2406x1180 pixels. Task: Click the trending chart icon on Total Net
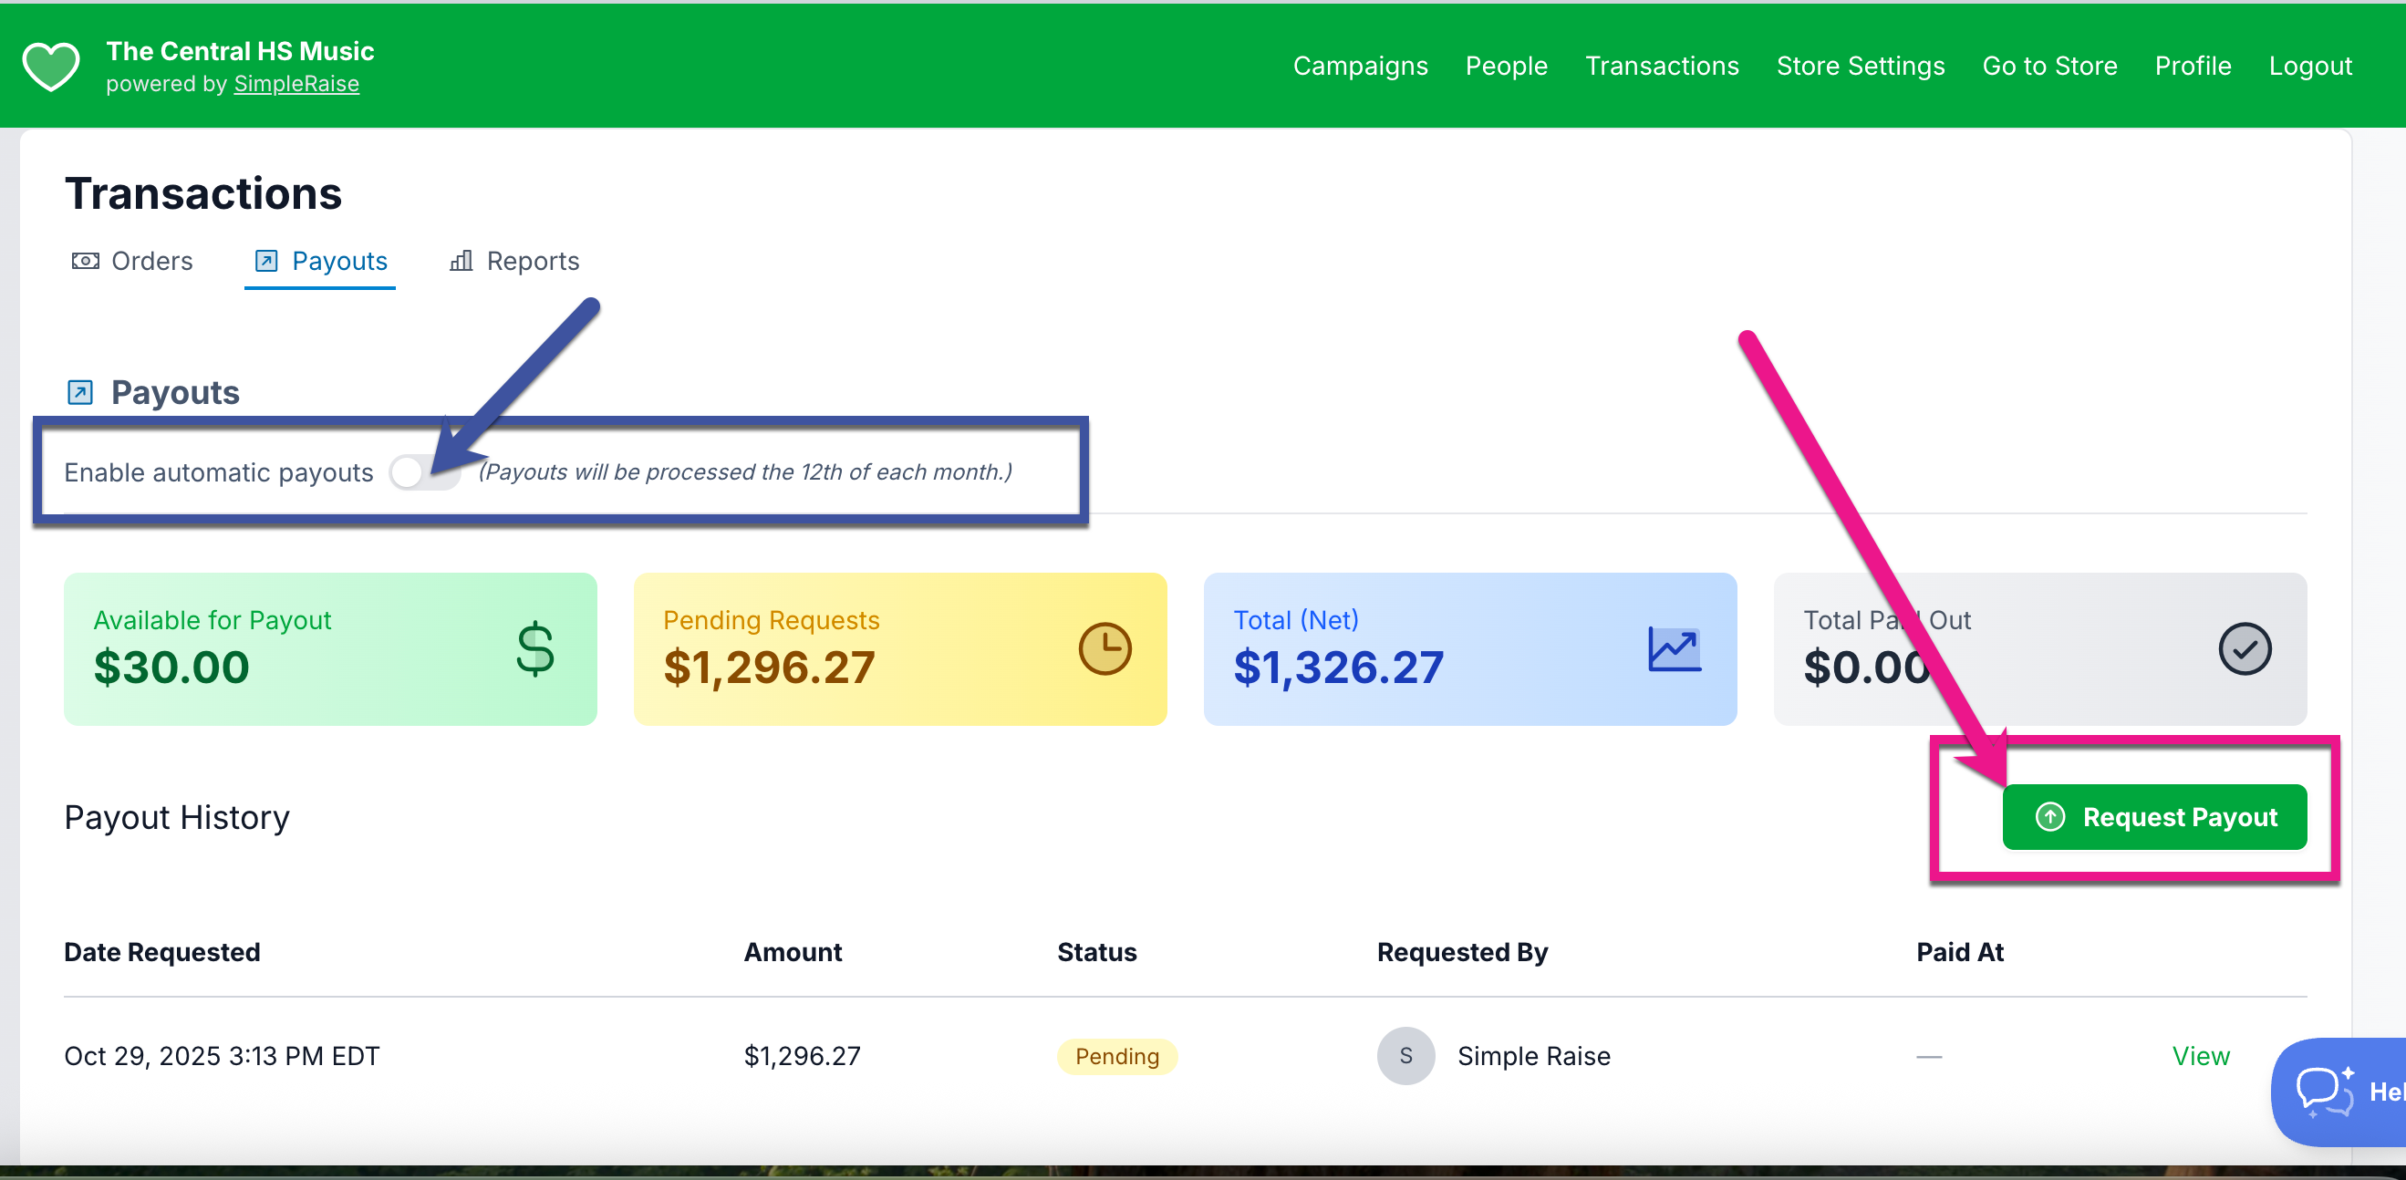tap(1674, 648)
